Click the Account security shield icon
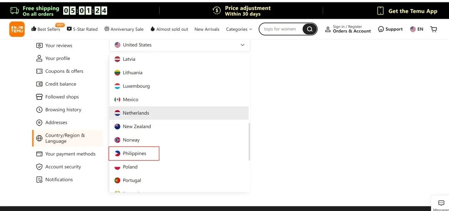The height and width of the screenshot is (211, 449). 39,167
